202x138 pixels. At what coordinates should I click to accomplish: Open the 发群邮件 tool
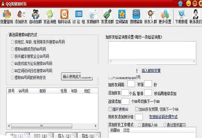[93, 16]
